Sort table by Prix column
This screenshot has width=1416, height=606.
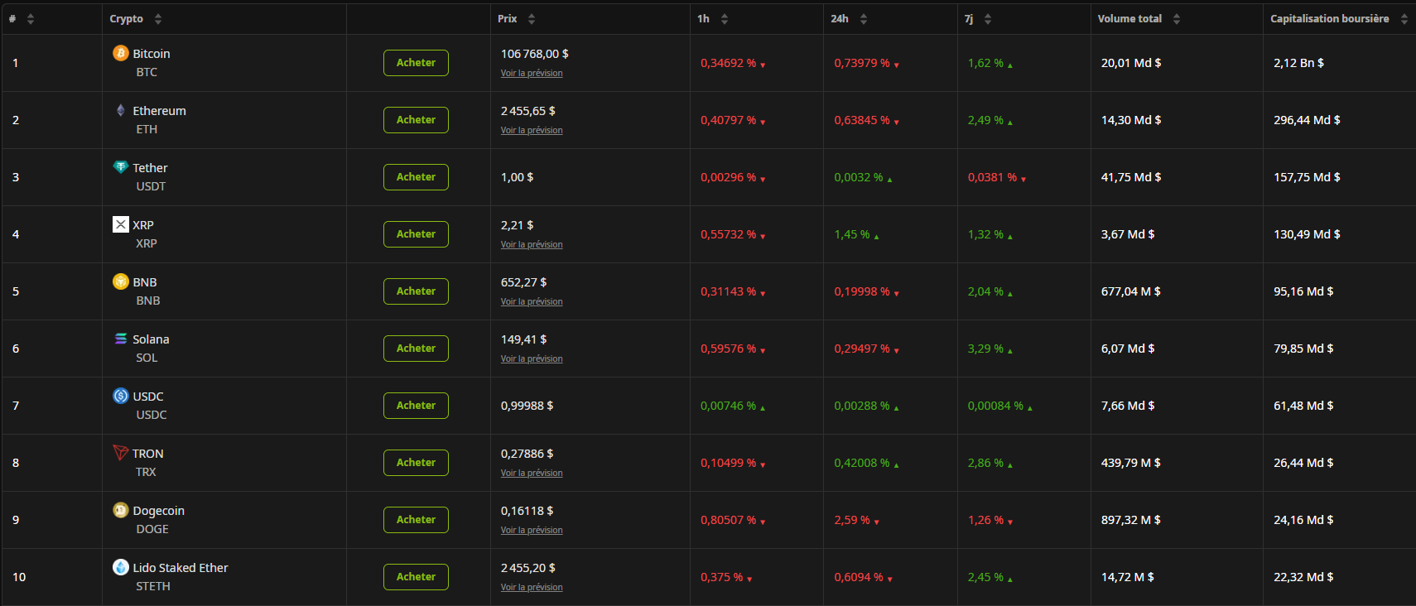pyautogui.click(x=532, y=19)
